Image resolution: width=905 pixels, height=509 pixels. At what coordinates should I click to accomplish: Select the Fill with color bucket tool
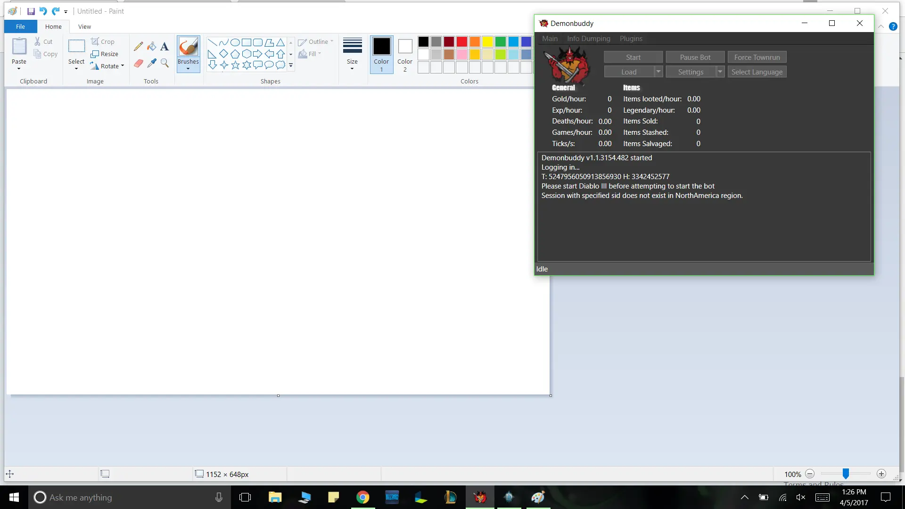point(151,46)
